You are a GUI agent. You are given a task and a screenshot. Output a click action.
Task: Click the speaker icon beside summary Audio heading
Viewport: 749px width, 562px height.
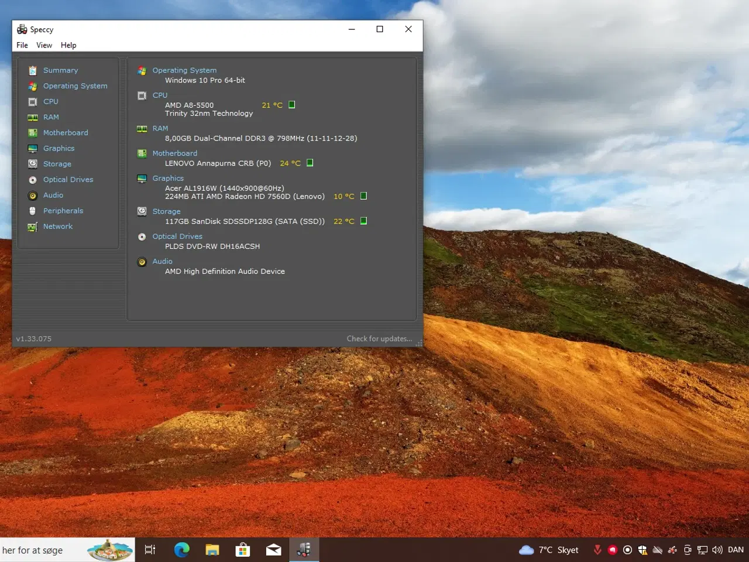tap(142, 262)
